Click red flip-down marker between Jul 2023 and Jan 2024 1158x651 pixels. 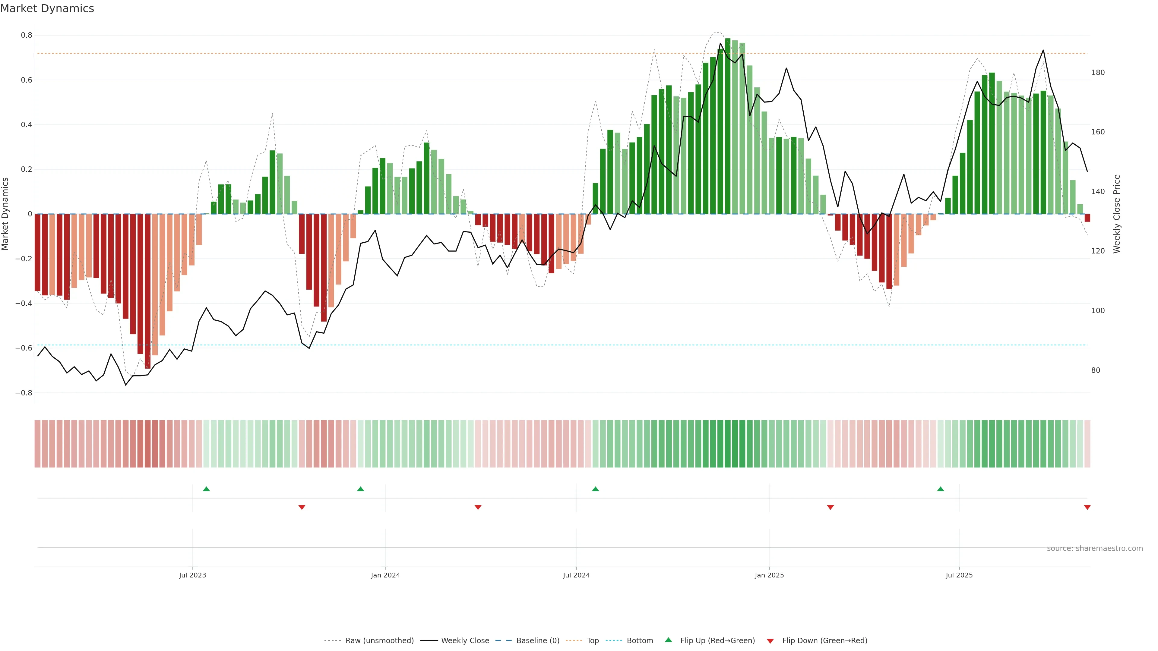pos(302,507)
